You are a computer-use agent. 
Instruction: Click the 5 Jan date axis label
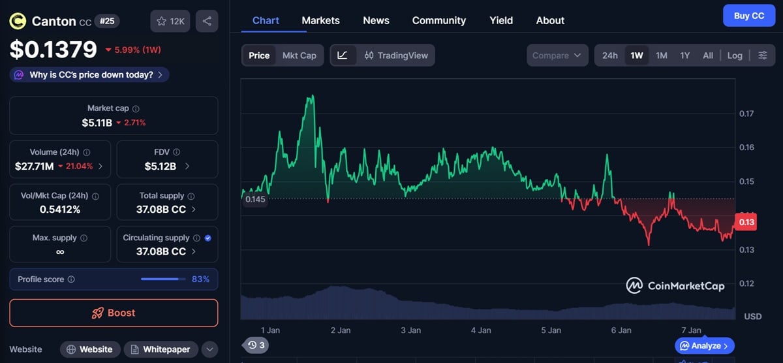[551, 330]
